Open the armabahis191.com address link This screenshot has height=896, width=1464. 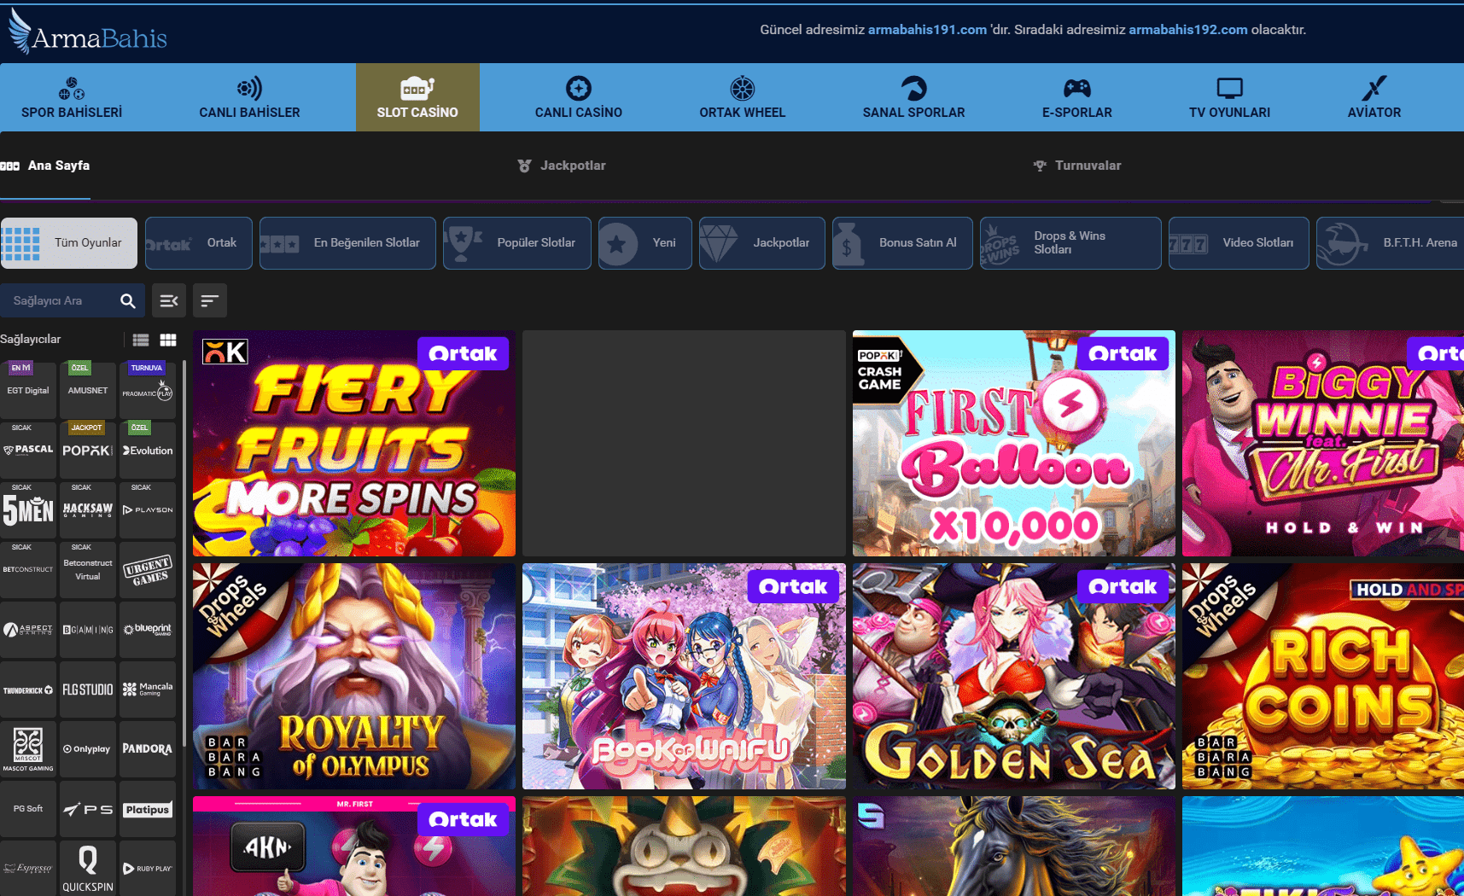pos(927,30)
